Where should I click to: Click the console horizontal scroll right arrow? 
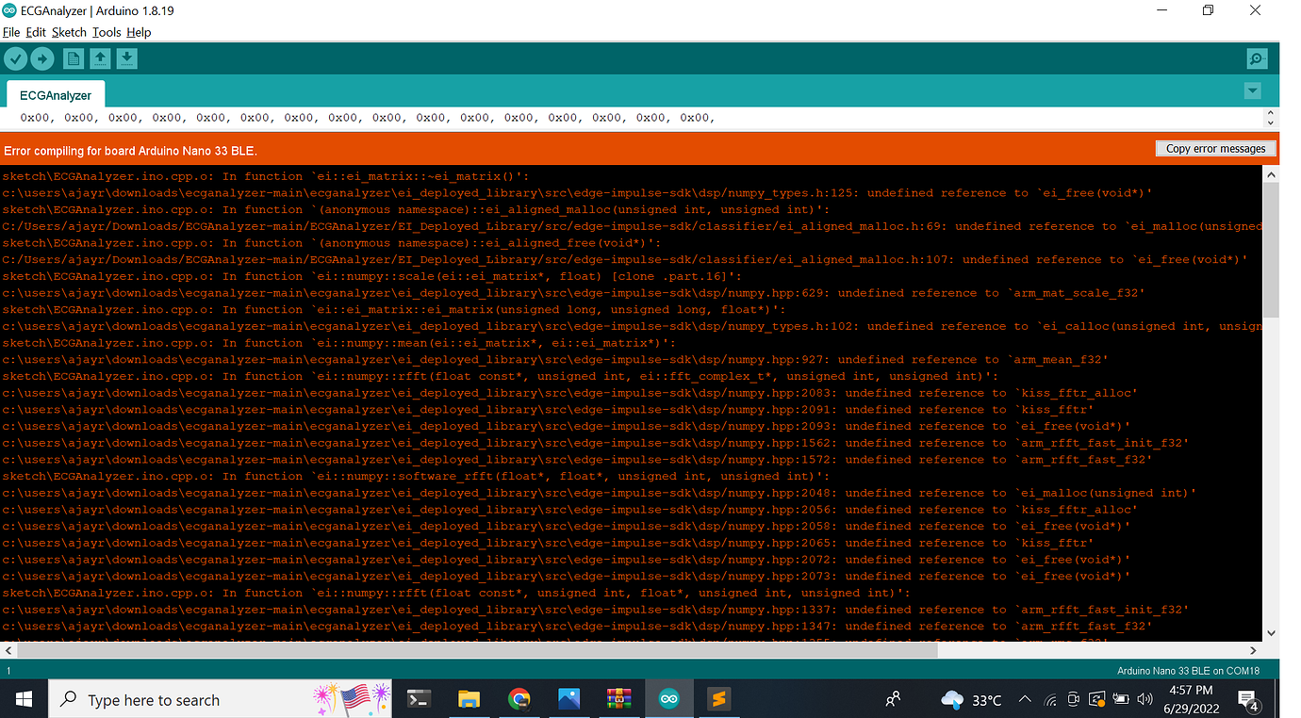[1254, 650]
